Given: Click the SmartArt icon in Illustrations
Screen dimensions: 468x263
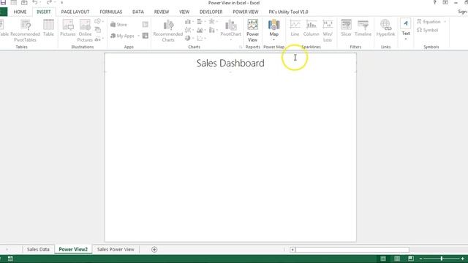Looking at the screenshot, I should click(x=98, y=30).
